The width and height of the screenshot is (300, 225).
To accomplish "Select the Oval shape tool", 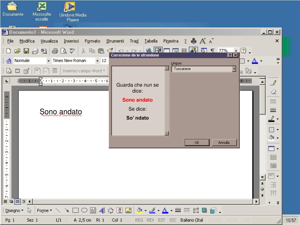I will [x=84, y=210].
